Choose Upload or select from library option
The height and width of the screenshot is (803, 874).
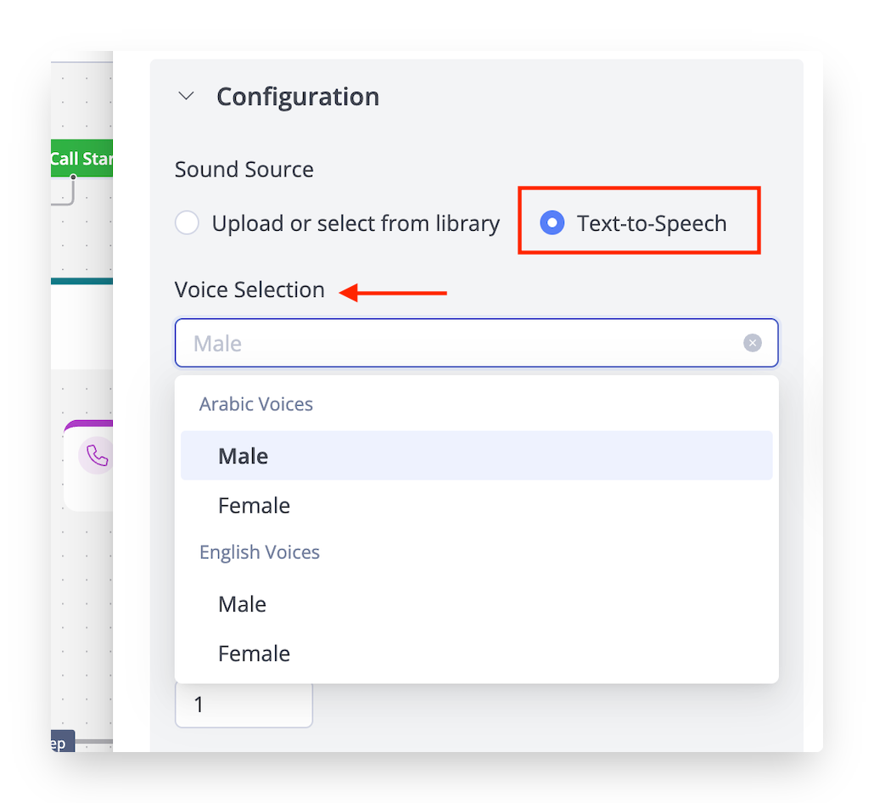(x=188, y=223)
